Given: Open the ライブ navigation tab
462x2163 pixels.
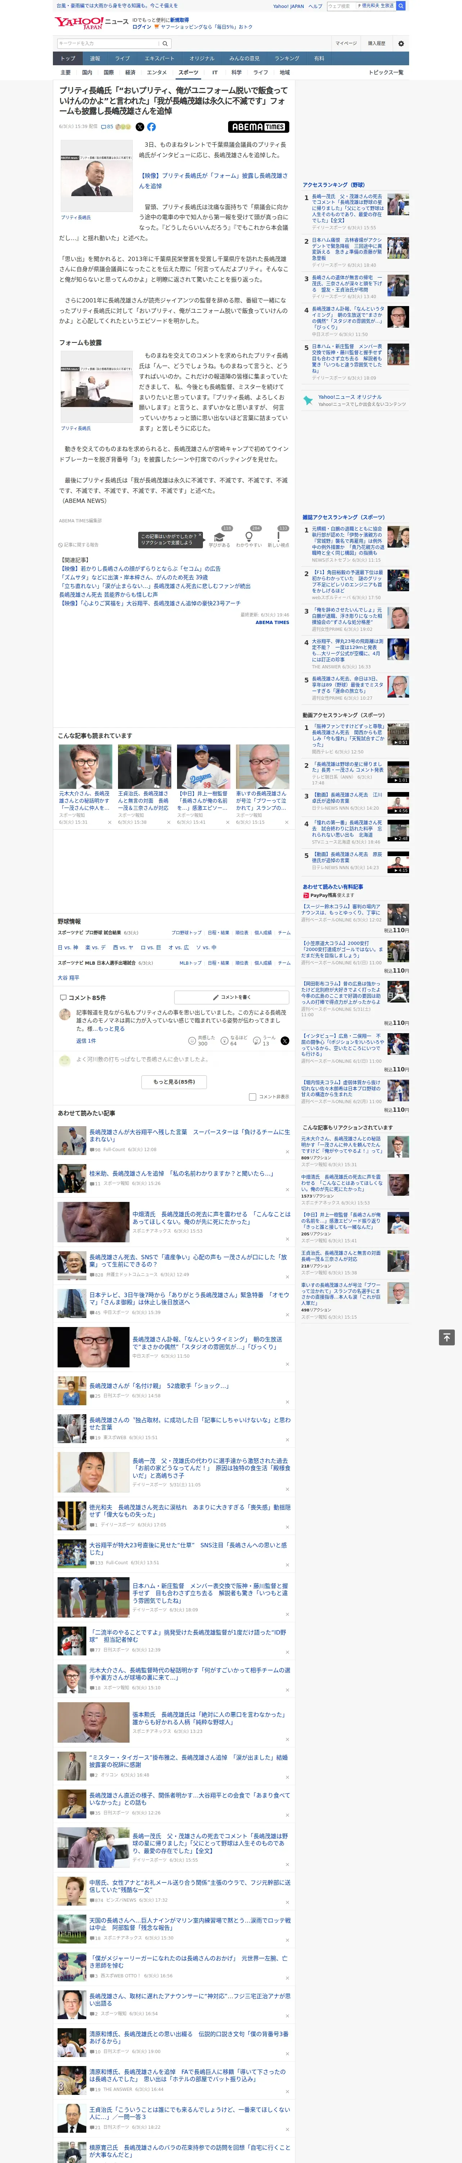Looking at the screenshot, I should (x=122, y=59).
